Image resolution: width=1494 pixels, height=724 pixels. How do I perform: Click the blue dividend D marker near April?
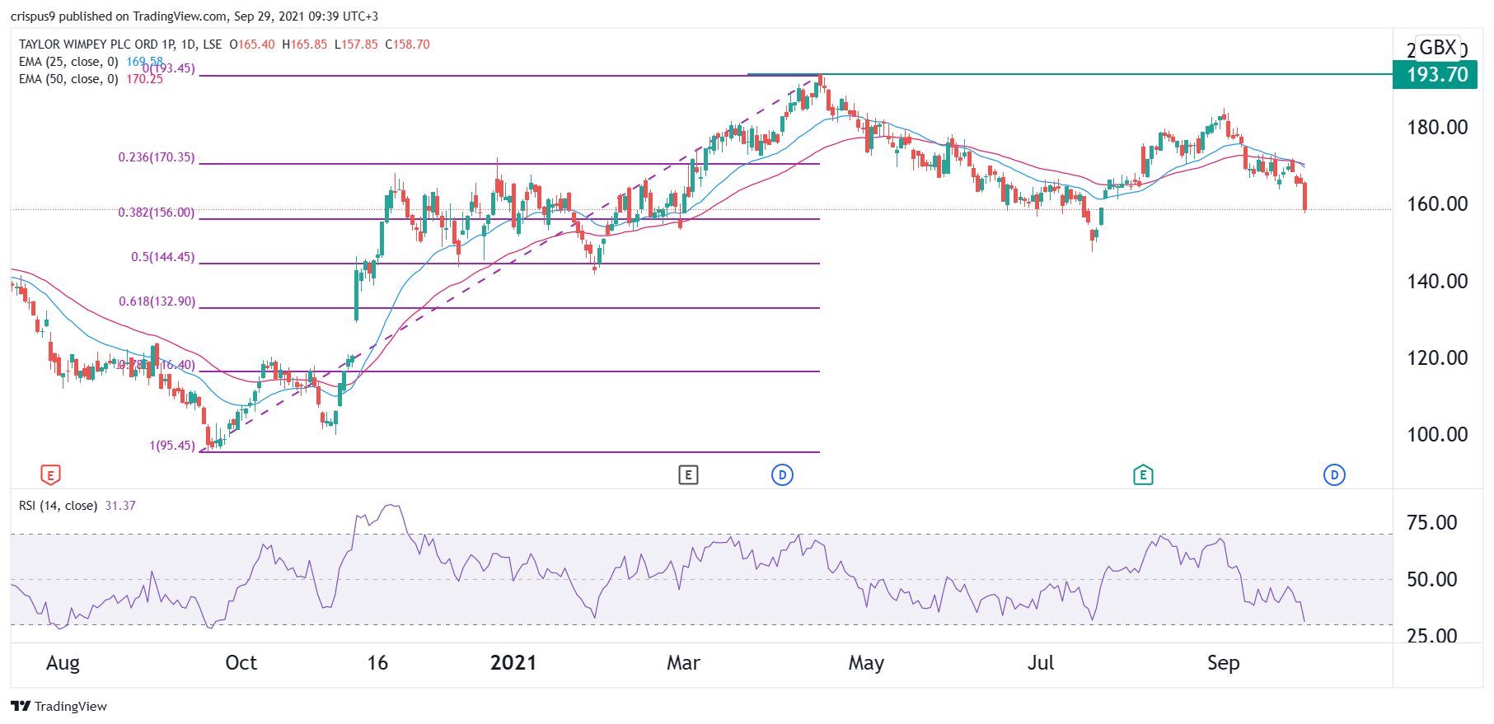pos(782,475)
